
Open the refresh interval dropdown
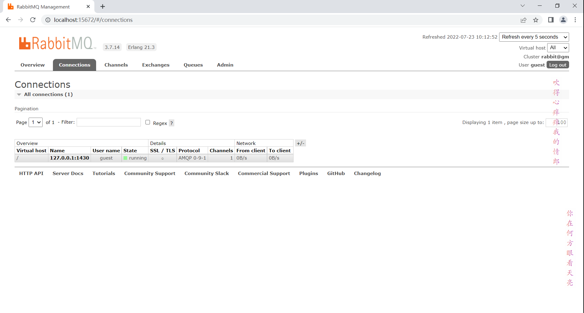click(534, 37)
